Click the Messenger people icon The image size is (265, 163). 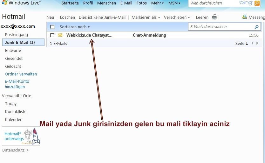click(245, 17)
